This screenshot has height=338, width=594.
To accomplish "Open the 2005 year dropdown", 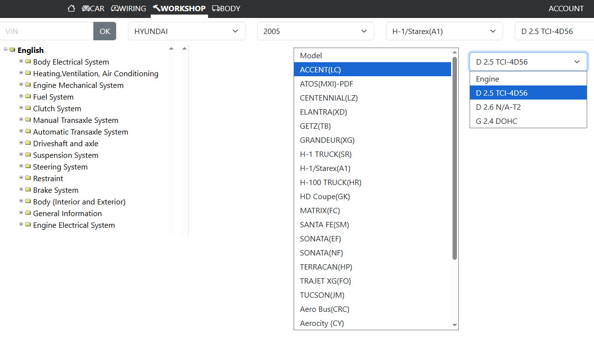I will pyautogui.click(x=315, y=31).
